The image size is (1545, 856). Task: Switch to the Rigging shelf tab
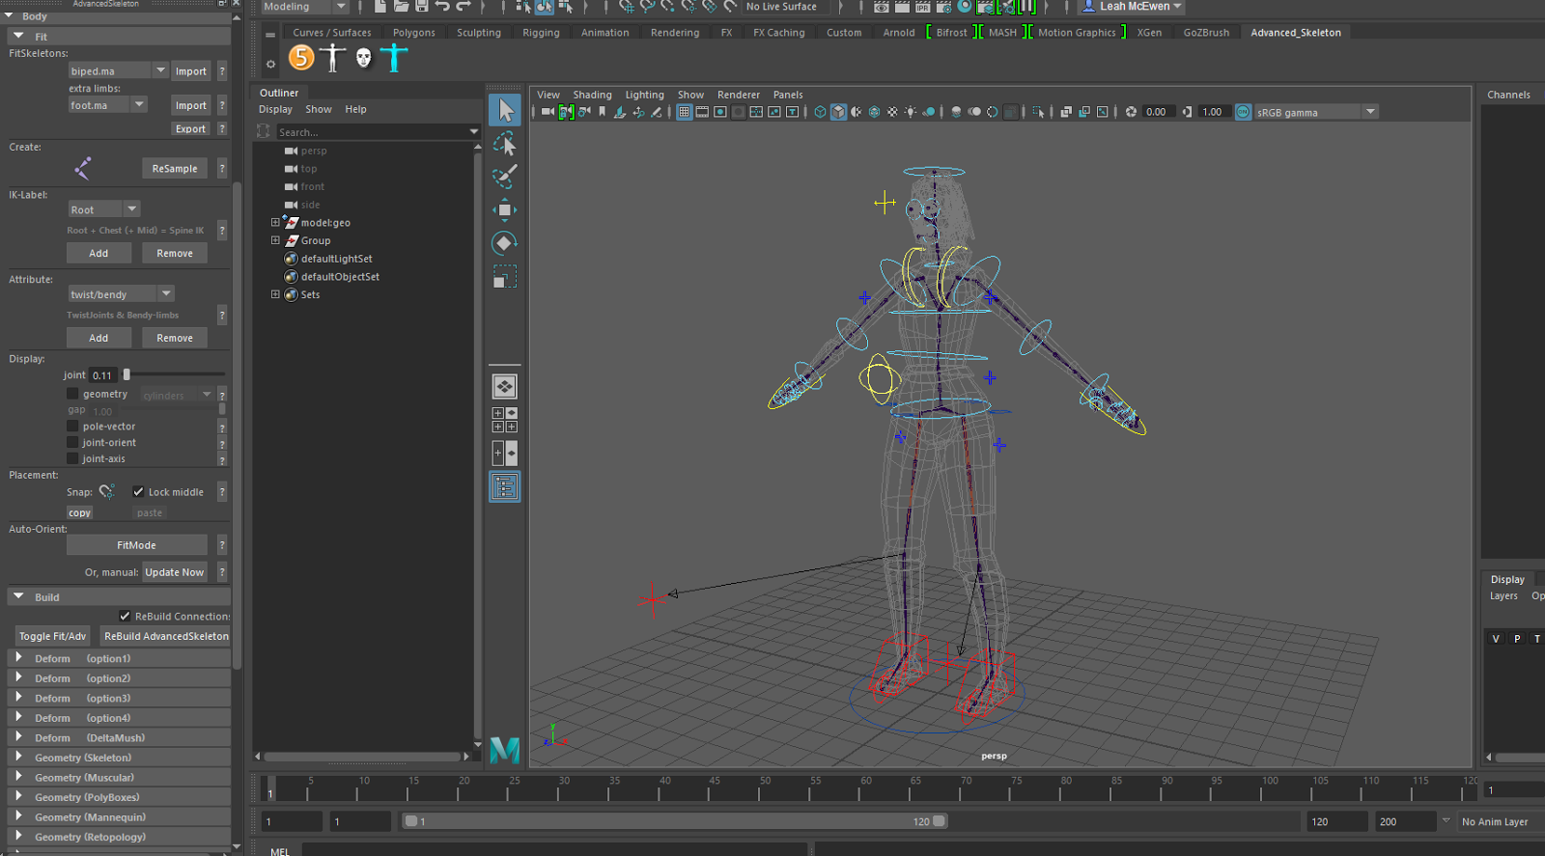(x=541, y=33)
